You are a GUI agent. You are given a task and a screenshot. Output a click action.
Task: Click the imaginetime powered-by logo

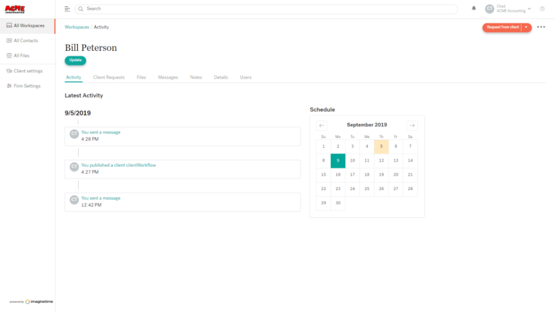tap(31, 302)
